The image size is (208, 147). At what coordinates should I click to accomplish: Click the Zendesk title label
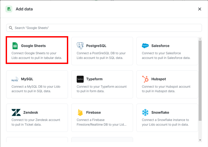(x=31, y=113)
